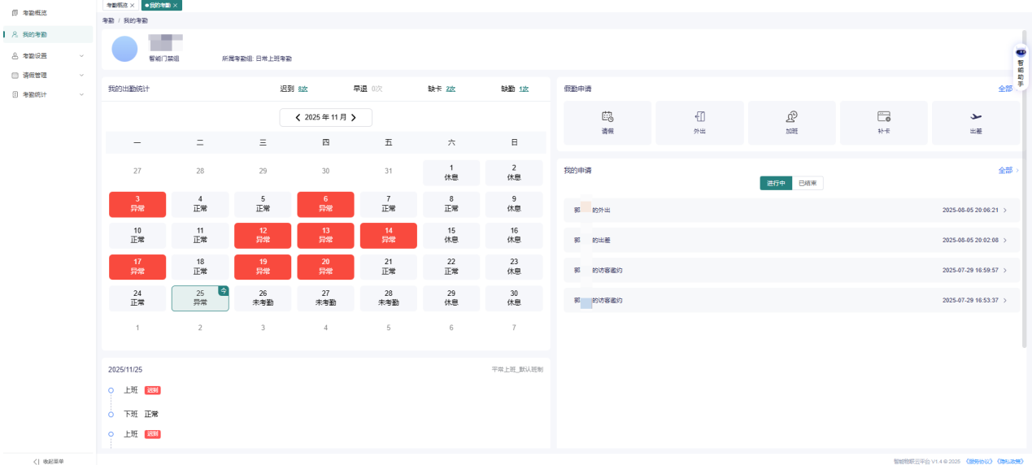This screenshot has width=1032, height=465.
Task: Go to previous month in calendar
Action: tap(298, 118)
